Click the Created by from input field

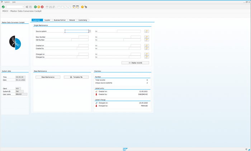click(x=82, y=48)
